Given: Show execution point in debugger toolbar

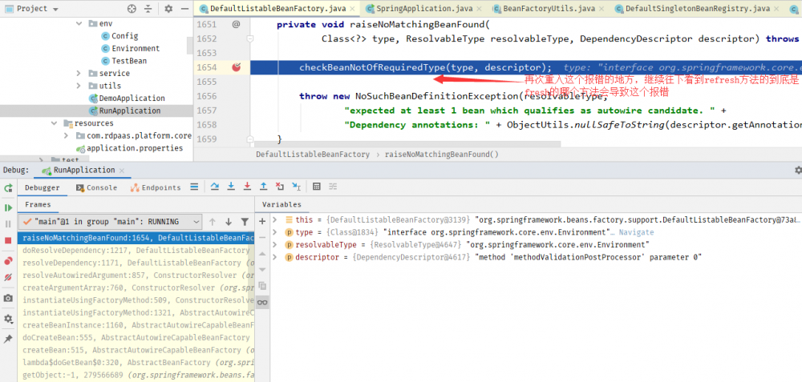Looking at the screenshot, I should (x=194, y=187).
